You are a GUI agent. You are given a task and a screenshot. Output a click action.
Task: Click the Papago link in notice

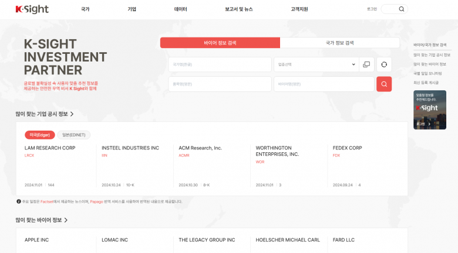96,201
